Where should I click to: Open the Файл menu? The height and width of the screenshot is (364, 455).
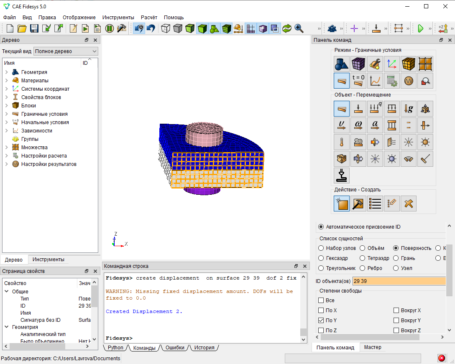click(x=10, y=18)
